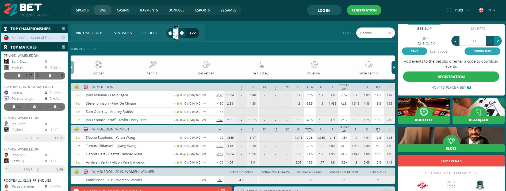
Task: Decrease stake with the minus button
Action: tap(455, 41)
